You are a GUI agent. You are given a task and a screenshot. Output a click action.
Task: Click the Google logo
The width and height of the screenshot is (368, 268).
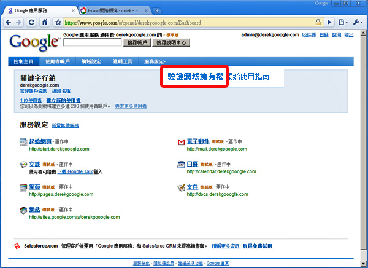34,42
